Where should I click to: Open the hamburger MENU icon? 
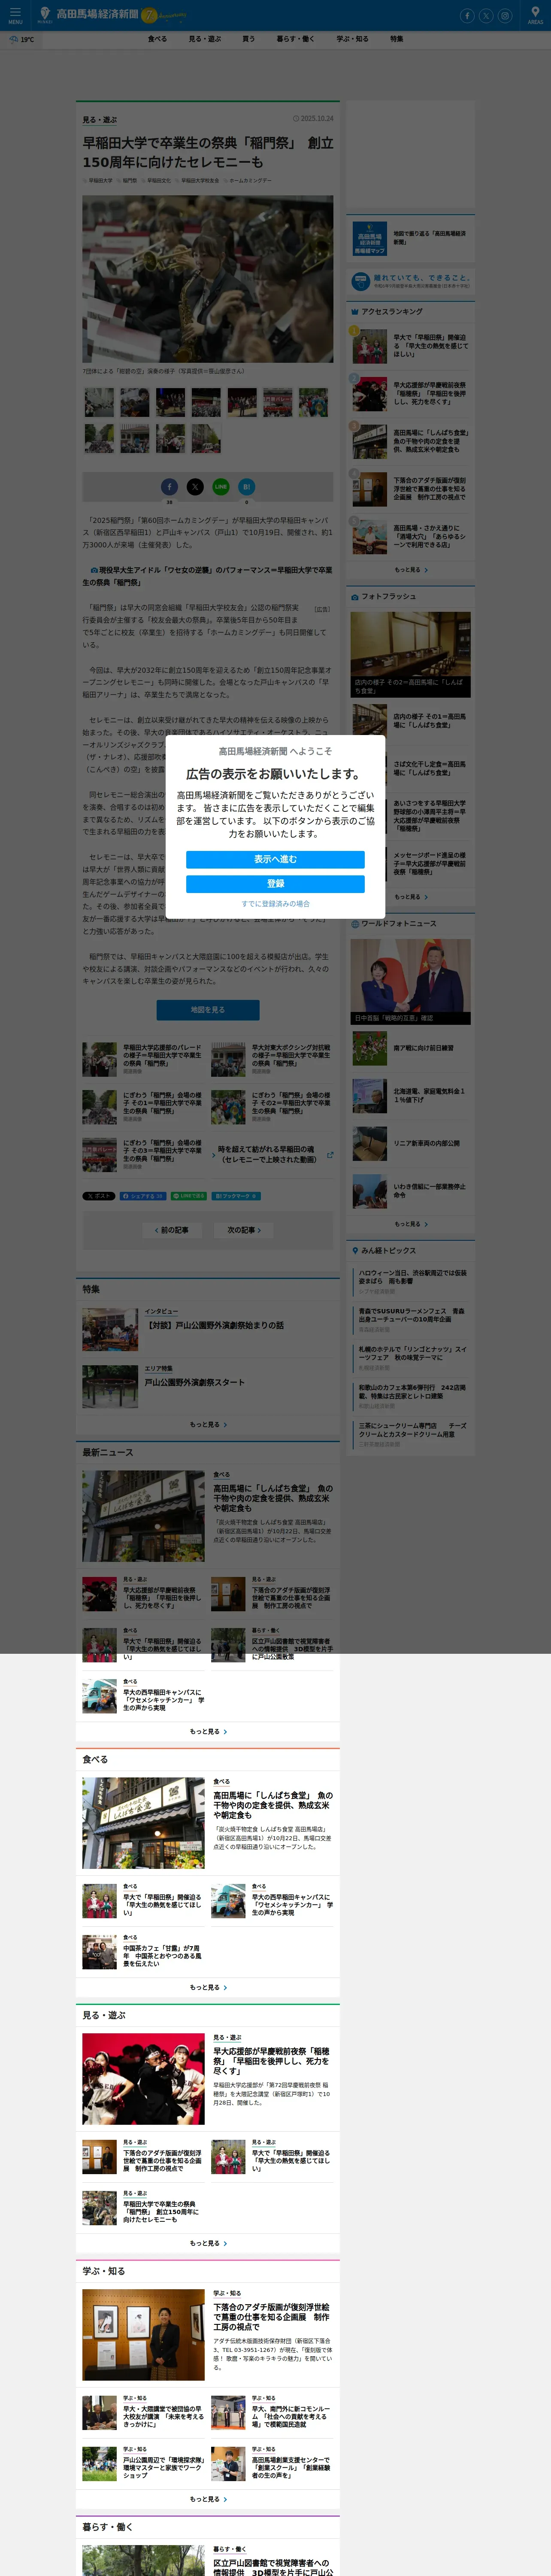15,14
